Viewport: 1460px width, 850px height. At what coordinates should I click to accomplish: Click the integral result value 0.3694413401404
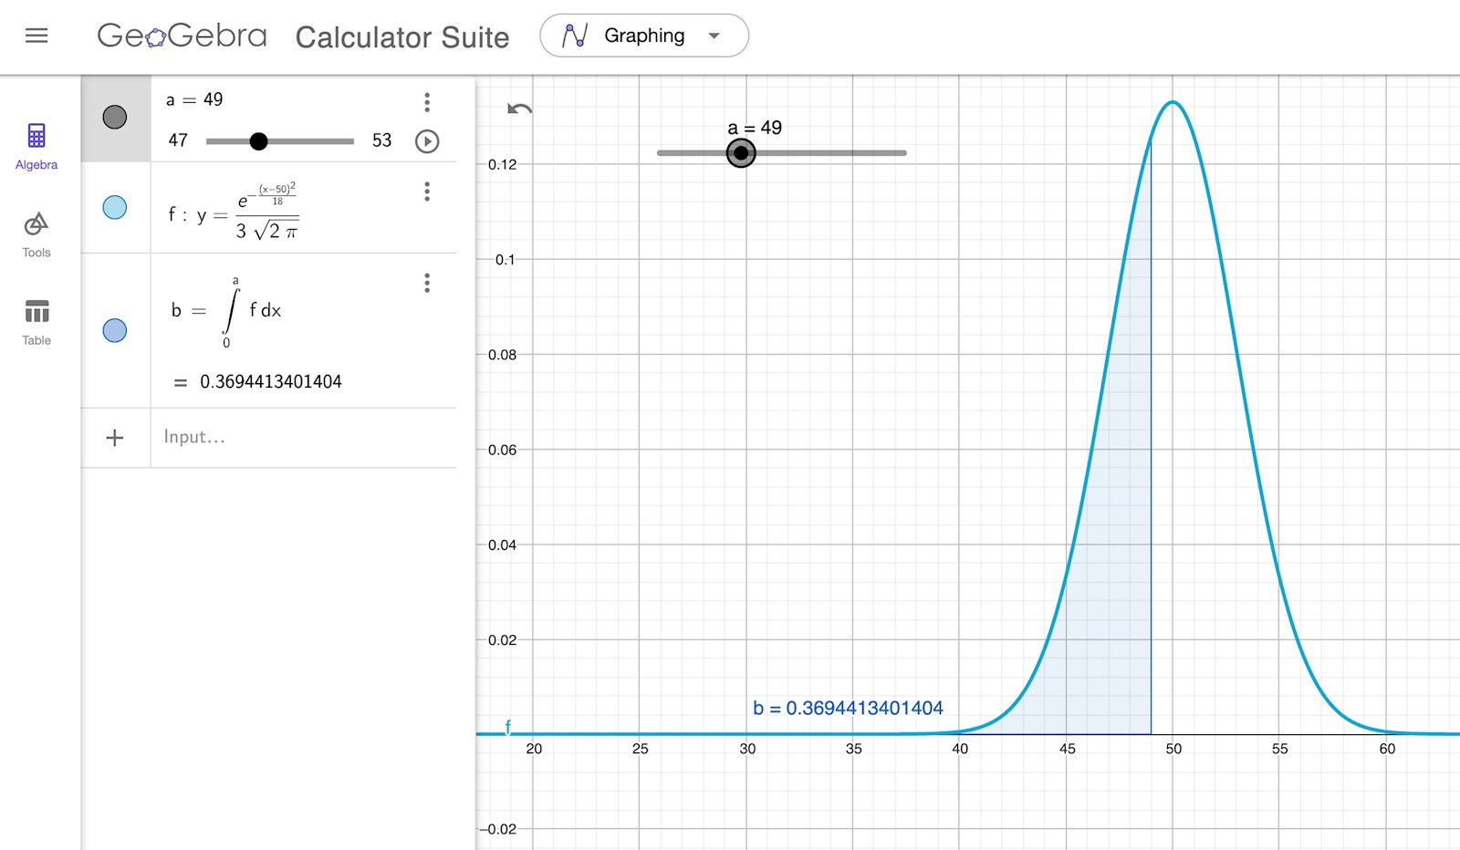coord(271,382)
